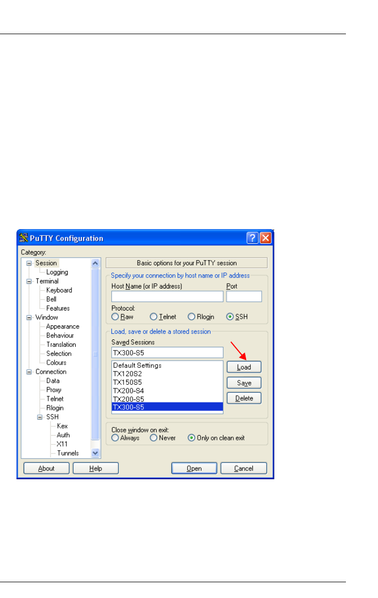Open the X11 category

click(62, 445)
